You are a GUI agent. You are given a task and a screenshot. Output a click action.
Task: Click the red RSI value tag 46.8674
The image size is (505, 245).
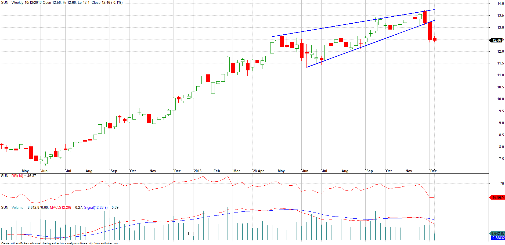click(x=498, y=197)
